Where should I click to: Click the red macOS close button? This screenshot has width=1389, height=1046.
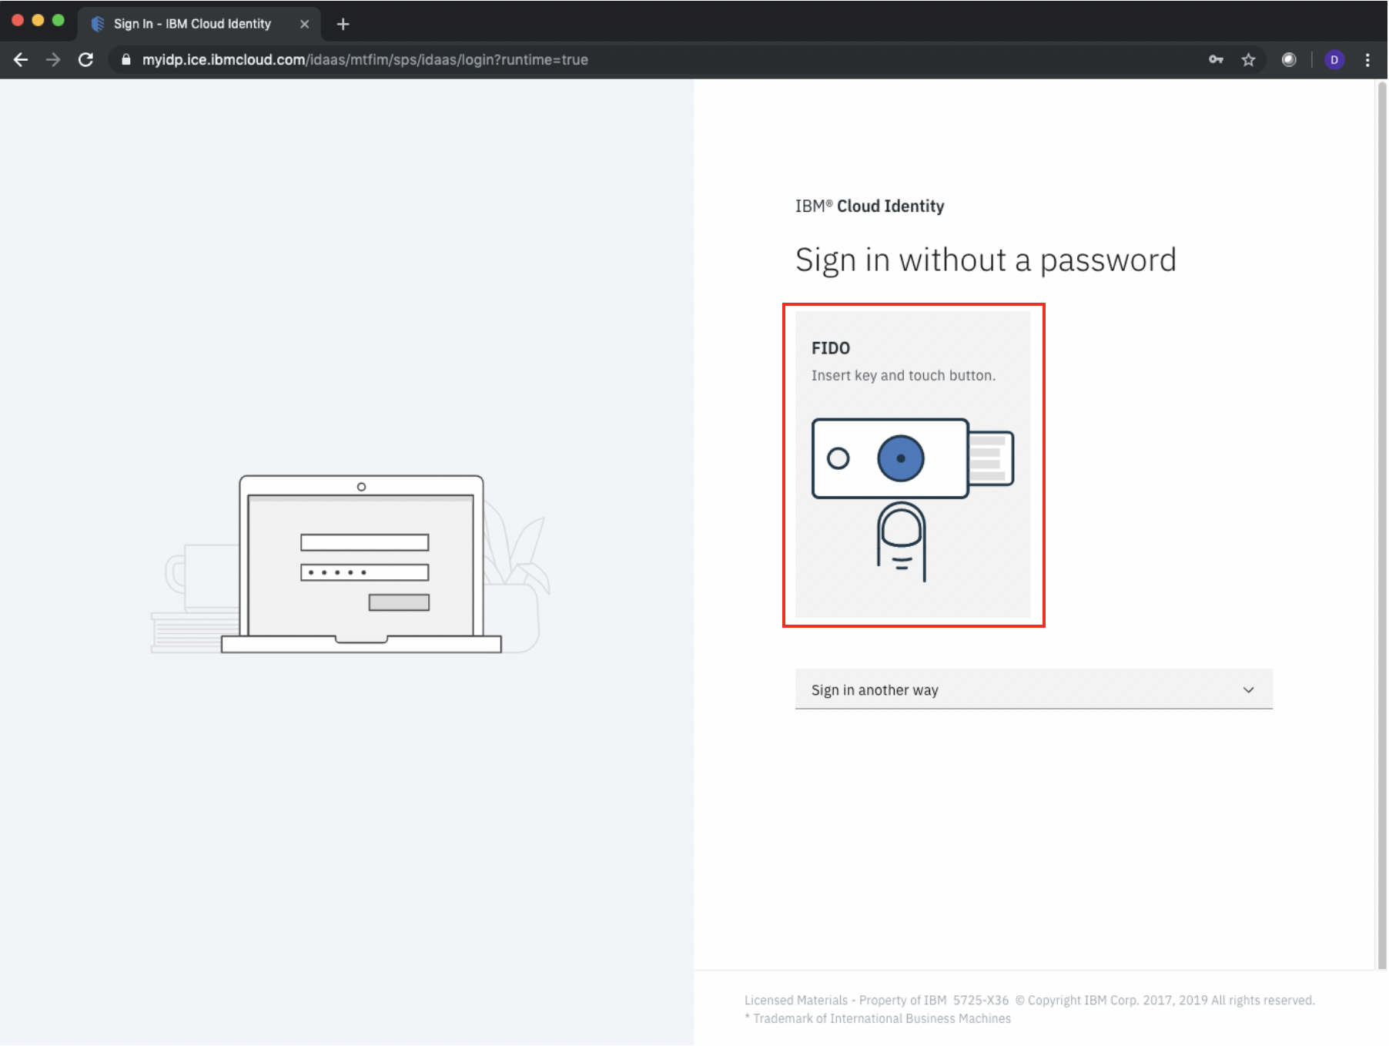(x=17, y=20)
